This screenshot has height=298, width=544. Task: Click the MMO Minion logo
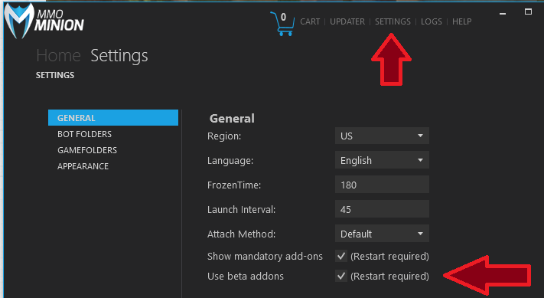(44, 21)
